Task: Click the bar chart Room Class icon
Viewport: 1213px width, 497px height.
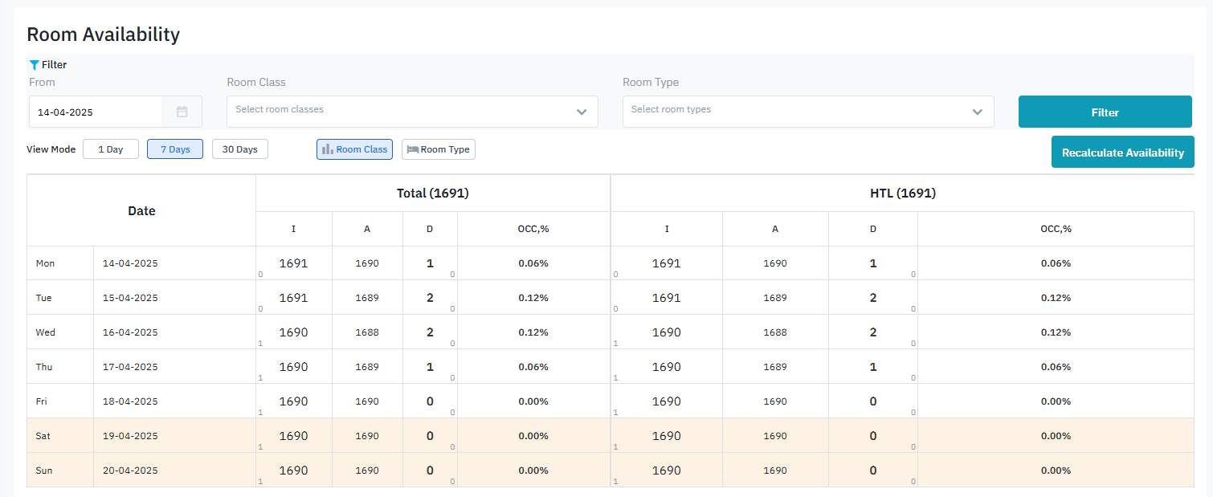Action: click(328, 149)
